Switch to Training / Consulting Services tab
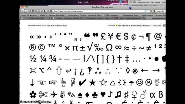The width and height of the screenshot is (185, 104). [67, 18]
